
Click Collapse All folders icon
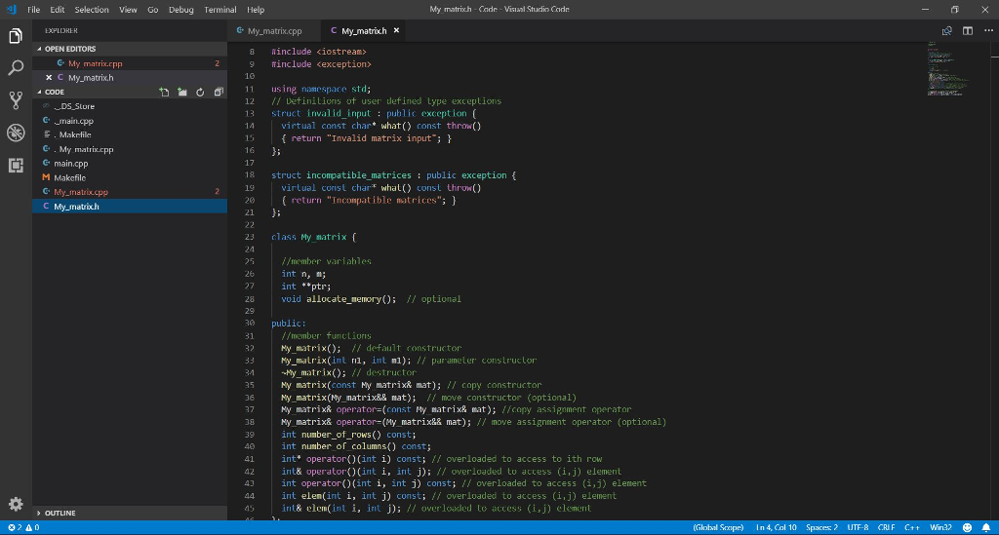pyautogui.click(x=219, y=93)
